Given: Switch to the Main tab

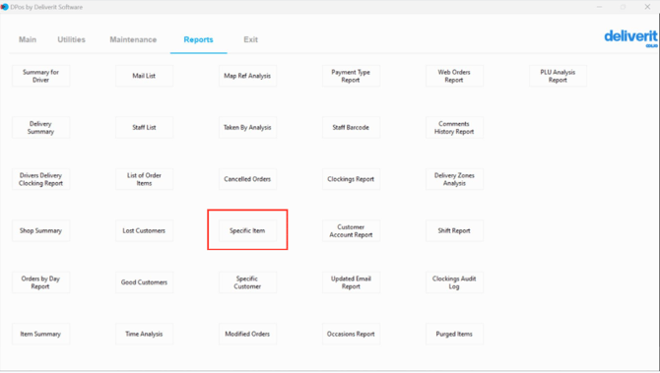Looking at the screenshot, I should click(x=28, y=39).
